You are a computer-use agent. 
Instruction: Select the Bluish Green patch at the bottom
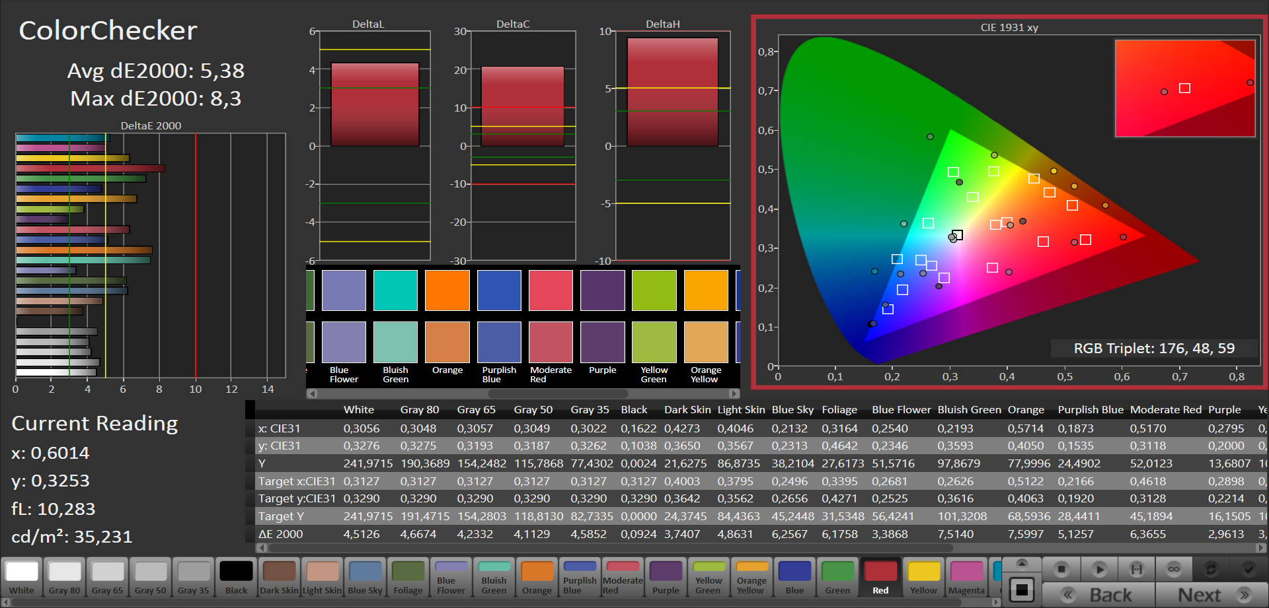coord(494,578)
